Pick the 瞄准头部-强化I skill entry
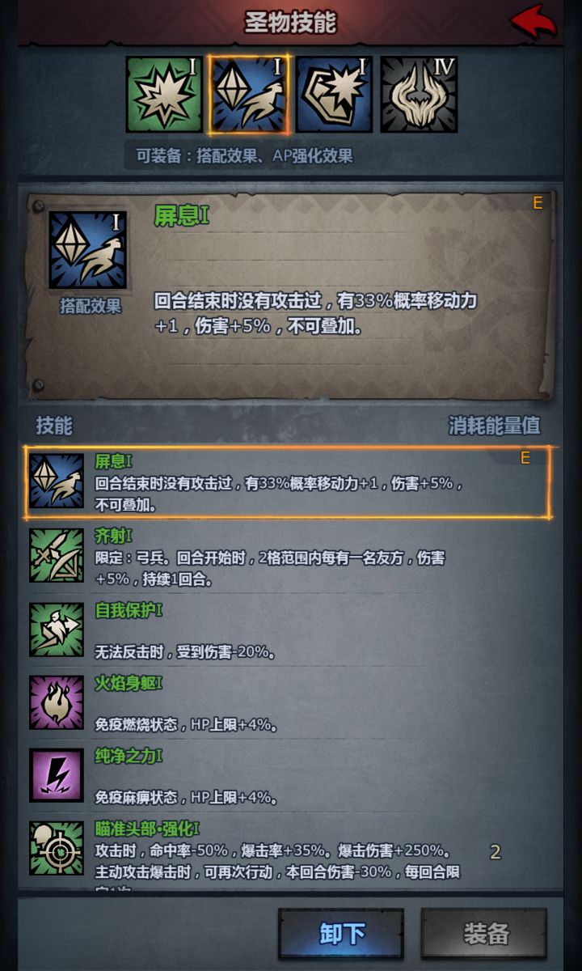582x971 pixels. [287, 852]
